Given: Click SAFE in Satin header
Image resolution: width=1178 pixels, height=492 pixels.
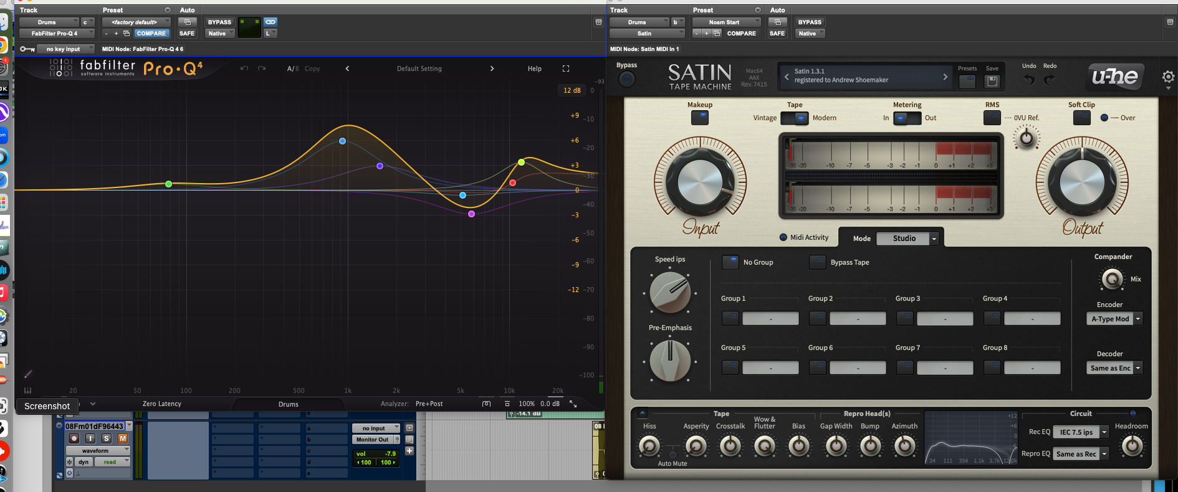Looking at the screenshot, I should (x=777, y=34).
